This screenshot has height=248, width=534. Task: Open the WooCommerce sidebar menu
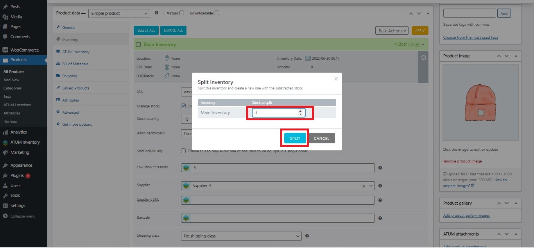point(24,50)
